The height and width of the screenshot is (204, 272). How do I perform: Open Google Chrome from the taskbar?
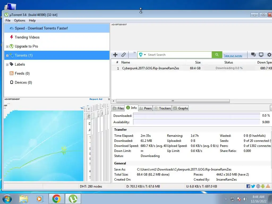[56, 199]
